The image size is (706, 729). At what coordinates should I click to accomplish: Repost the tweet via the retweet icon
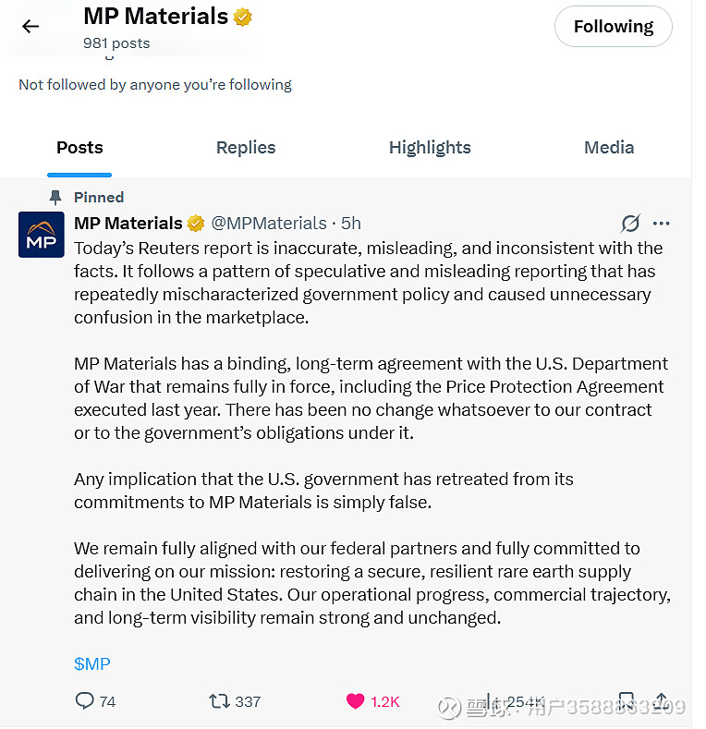(219, 701)
